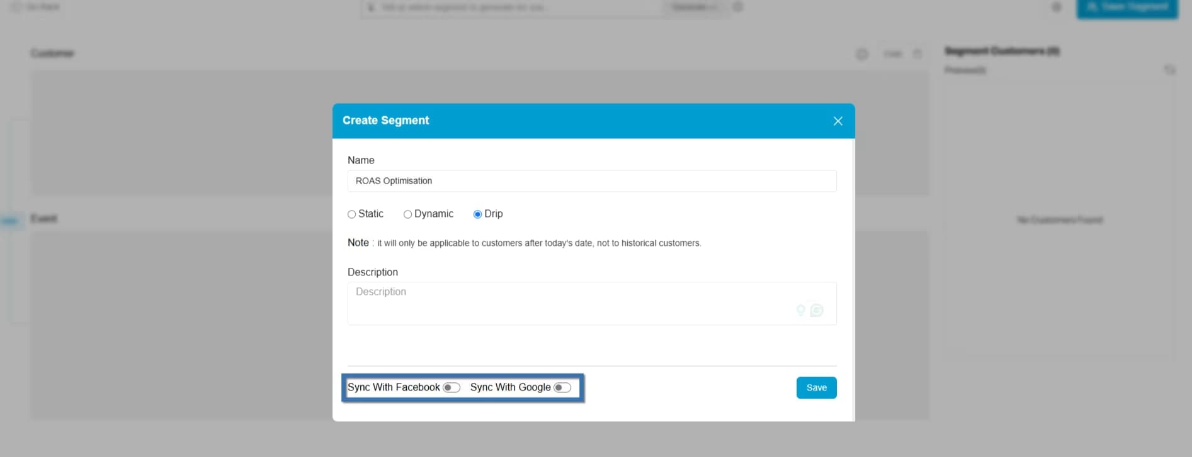Click the location pin icon in the Description field
Screen dimensions: 1192x457
pos(800,310)
